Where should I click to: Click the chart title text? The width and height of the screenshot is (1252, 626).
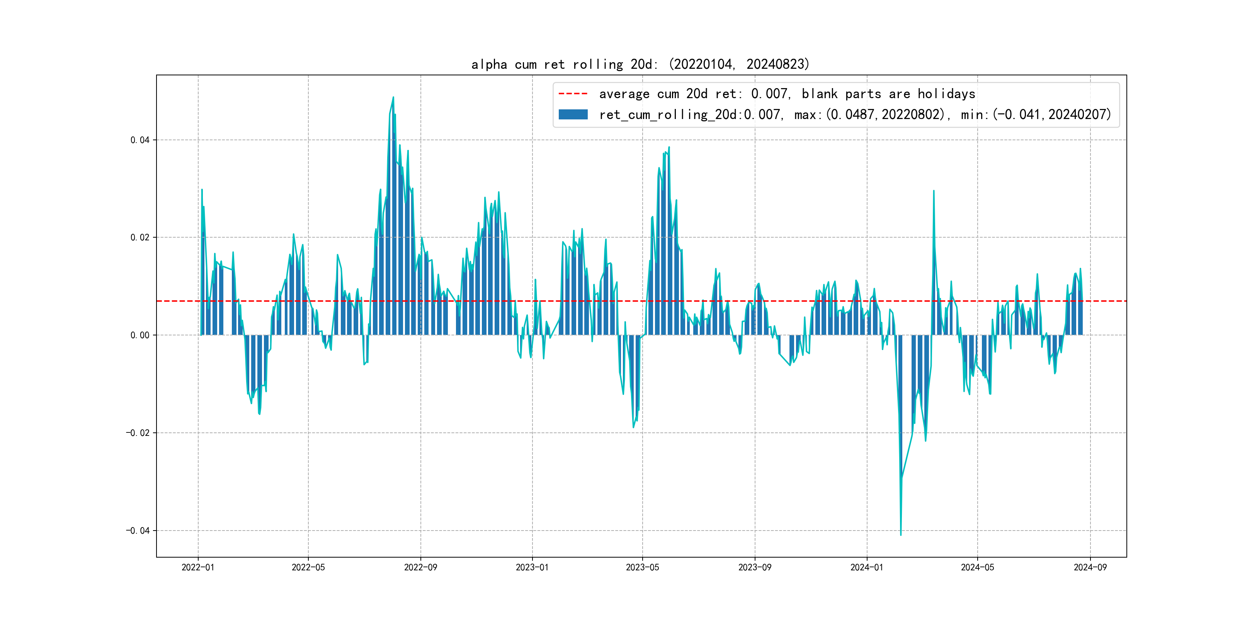(x=640, y=64)
